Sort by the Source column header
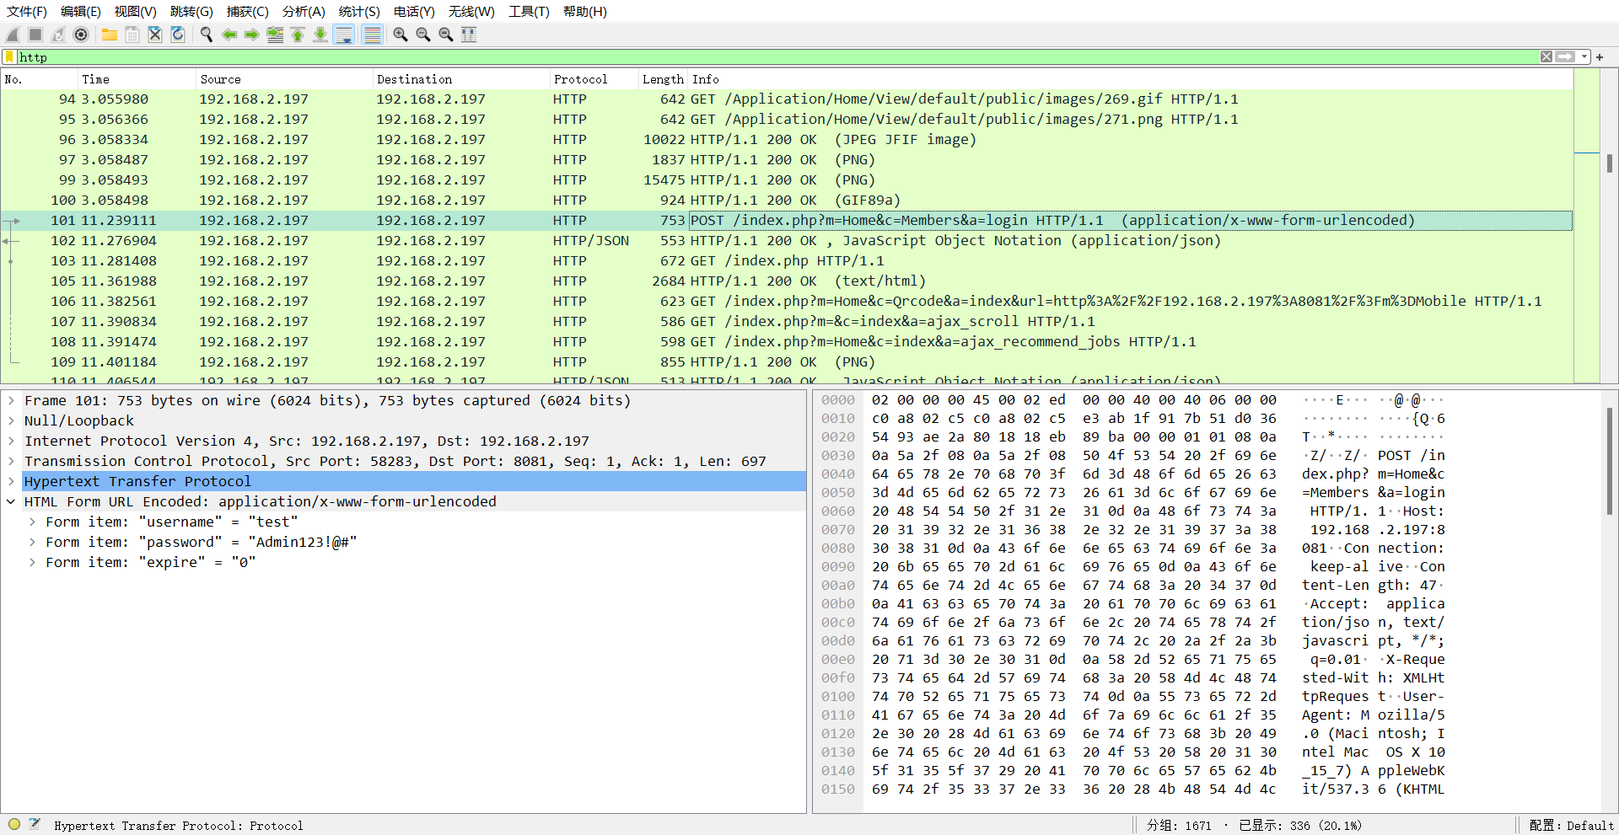Image resolution: width=1619 pixels, height=835 pixels. point(284,79)
